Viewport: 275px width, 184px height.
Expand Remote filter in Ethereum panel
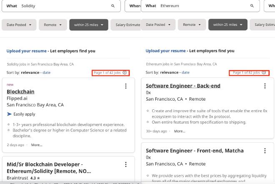(x=192, y=25)
